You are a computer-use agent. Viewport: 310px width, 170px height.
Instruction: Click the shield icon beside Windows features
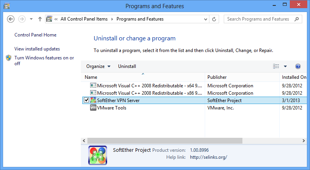(x=9, y=58)
